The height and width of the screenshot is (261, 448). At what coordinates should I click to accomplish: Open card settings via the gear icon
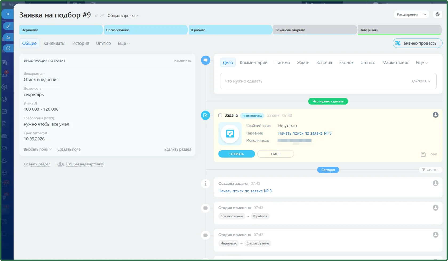(x=438, y=14)
